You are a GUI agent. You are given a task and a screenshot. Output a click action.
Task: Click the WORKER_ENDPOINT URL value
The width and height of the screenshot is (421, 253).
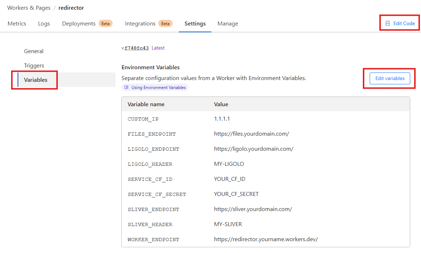(x=266, y=239)
